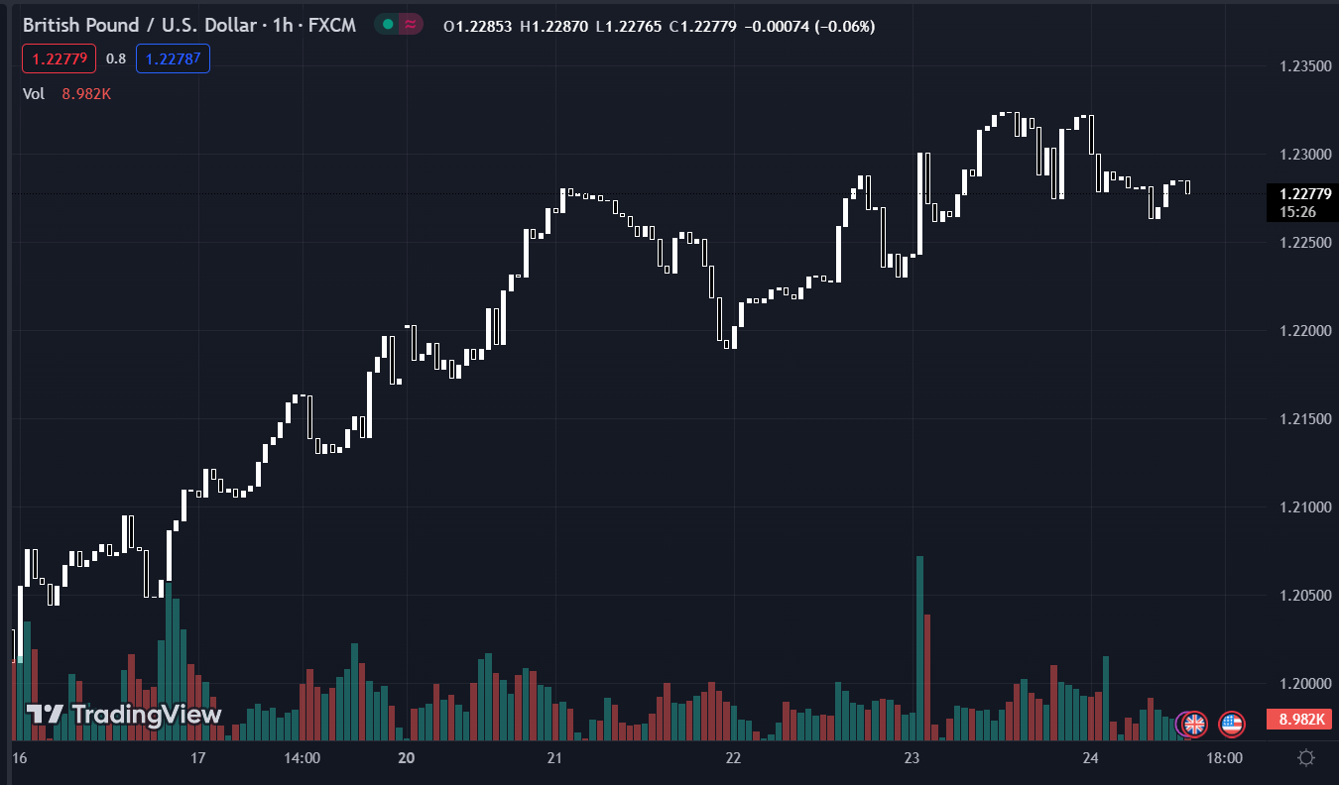Click the green market open status dot

(x=388, y=25)
